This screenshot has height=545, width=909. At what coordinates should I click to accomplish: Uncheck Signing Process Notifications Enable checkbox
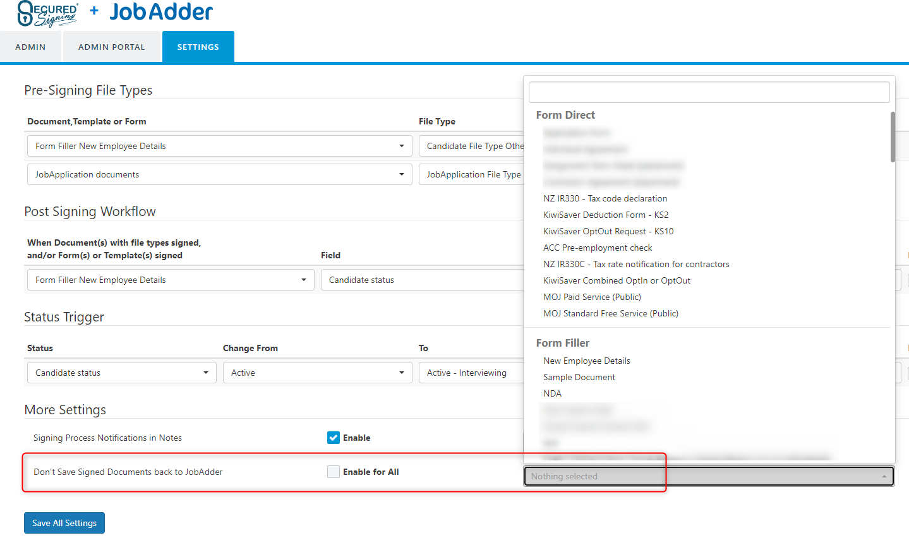click(x=334, y=438)
